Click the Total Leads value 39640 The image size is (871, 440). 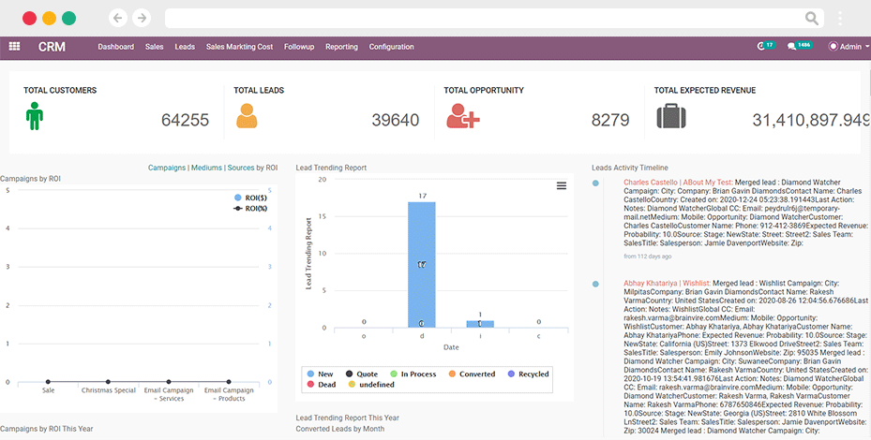tap(396, 120)
